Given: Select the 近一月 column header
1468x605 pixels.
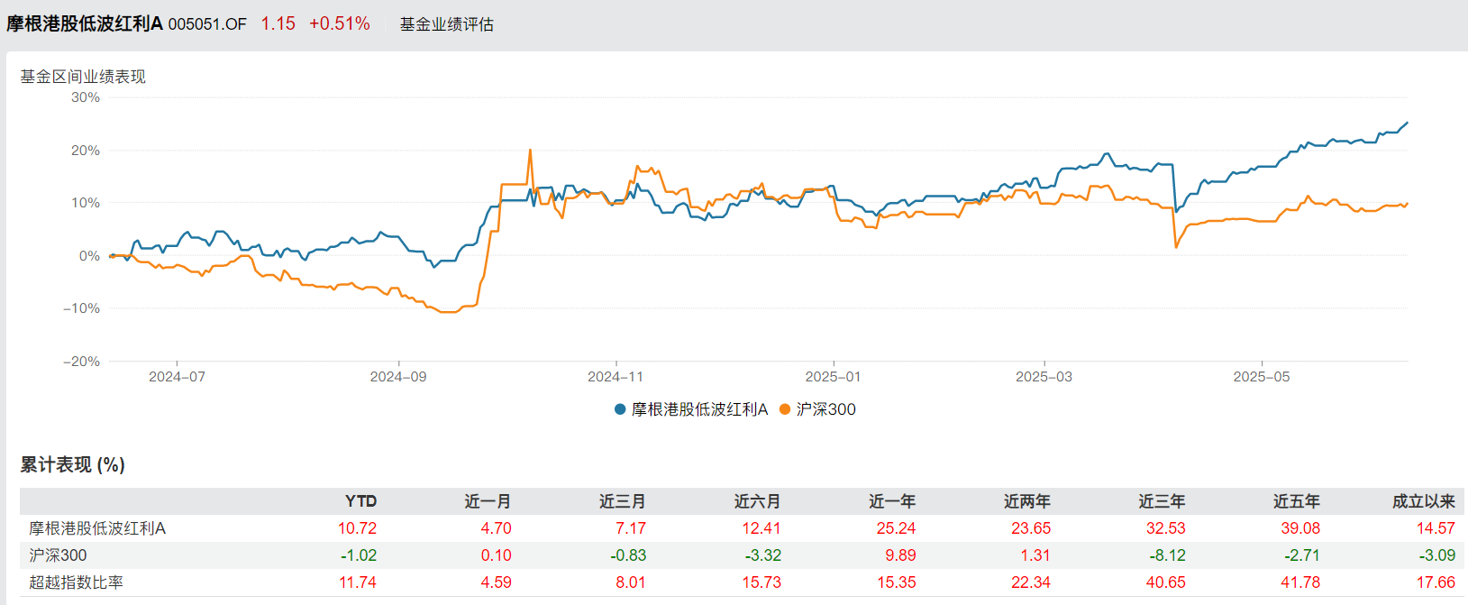Looking at the screenshot, I should 488,501.
